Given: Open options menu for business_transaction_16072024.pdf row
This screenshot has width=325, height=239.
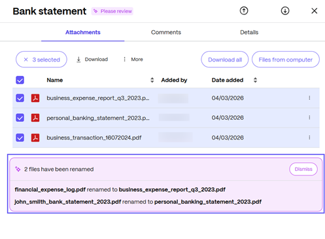Looking at the screenshot, I should click(x=309, y=138).
